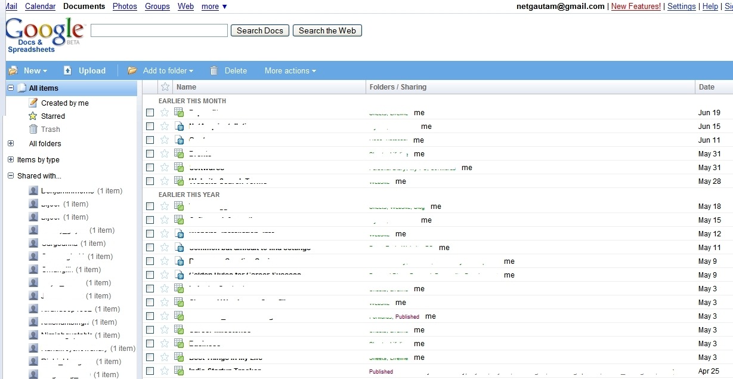Select the checkbox on the Apr 25 row

pyautogui.click(x=150, y=371)
